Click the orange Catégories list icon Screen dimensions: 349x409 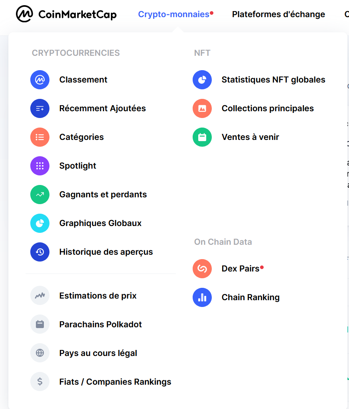pos(40,137)
